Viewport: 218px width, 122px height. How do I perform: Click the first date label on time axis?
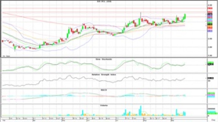point(4,119)
